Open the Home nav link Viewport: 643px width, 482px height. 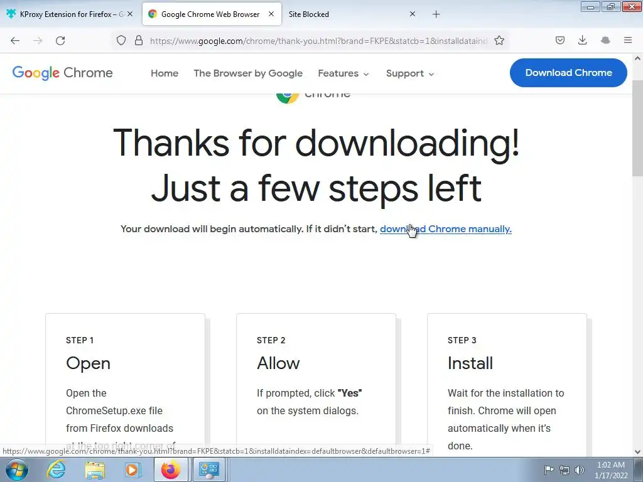tap(165, 73)
